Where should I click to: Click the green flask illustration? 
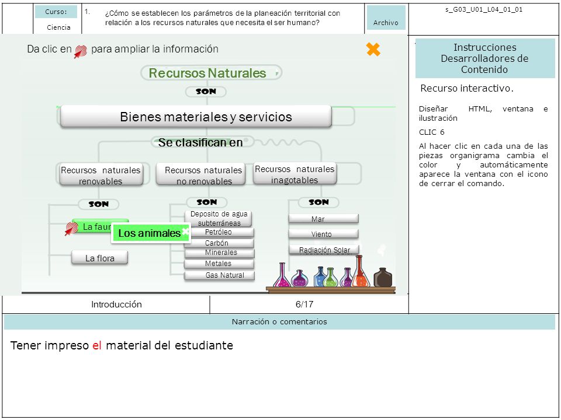330,278
